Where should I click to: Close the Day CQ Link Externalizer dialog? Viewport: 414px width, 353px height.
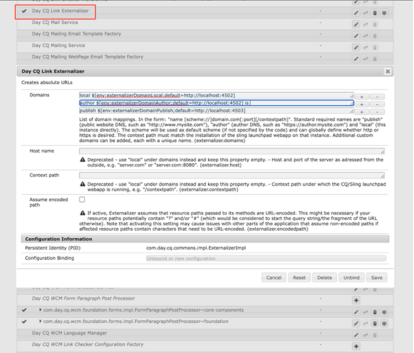click(388, 71)
